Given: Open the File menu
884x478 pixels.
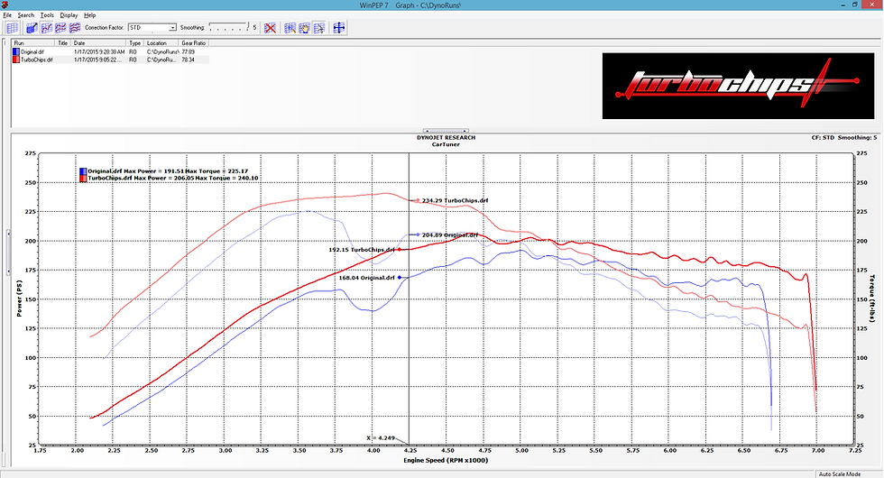Looking at the screenshot, I should click(7, 15).
